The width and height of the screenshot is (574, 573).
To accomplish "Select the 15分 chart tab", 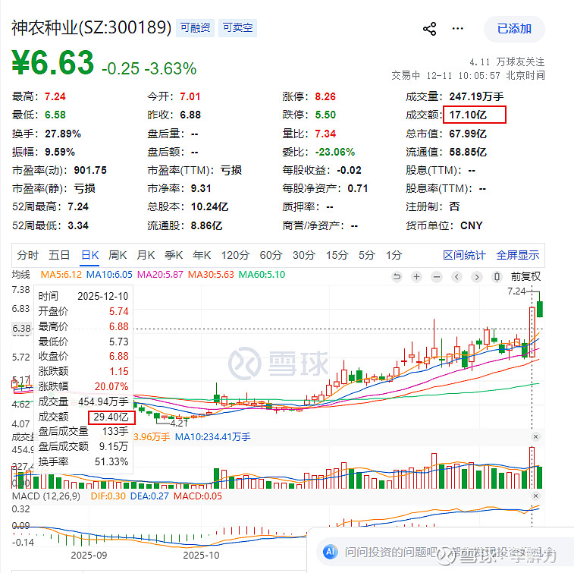I will tap(337, 255).
